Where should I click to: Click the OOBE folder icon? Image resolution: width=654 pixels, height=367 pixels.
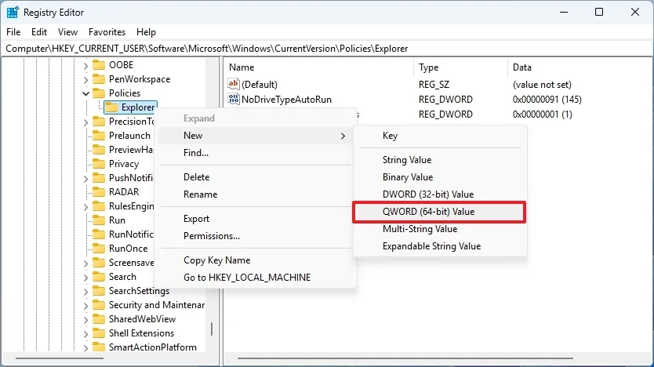(x=99, y=65)
